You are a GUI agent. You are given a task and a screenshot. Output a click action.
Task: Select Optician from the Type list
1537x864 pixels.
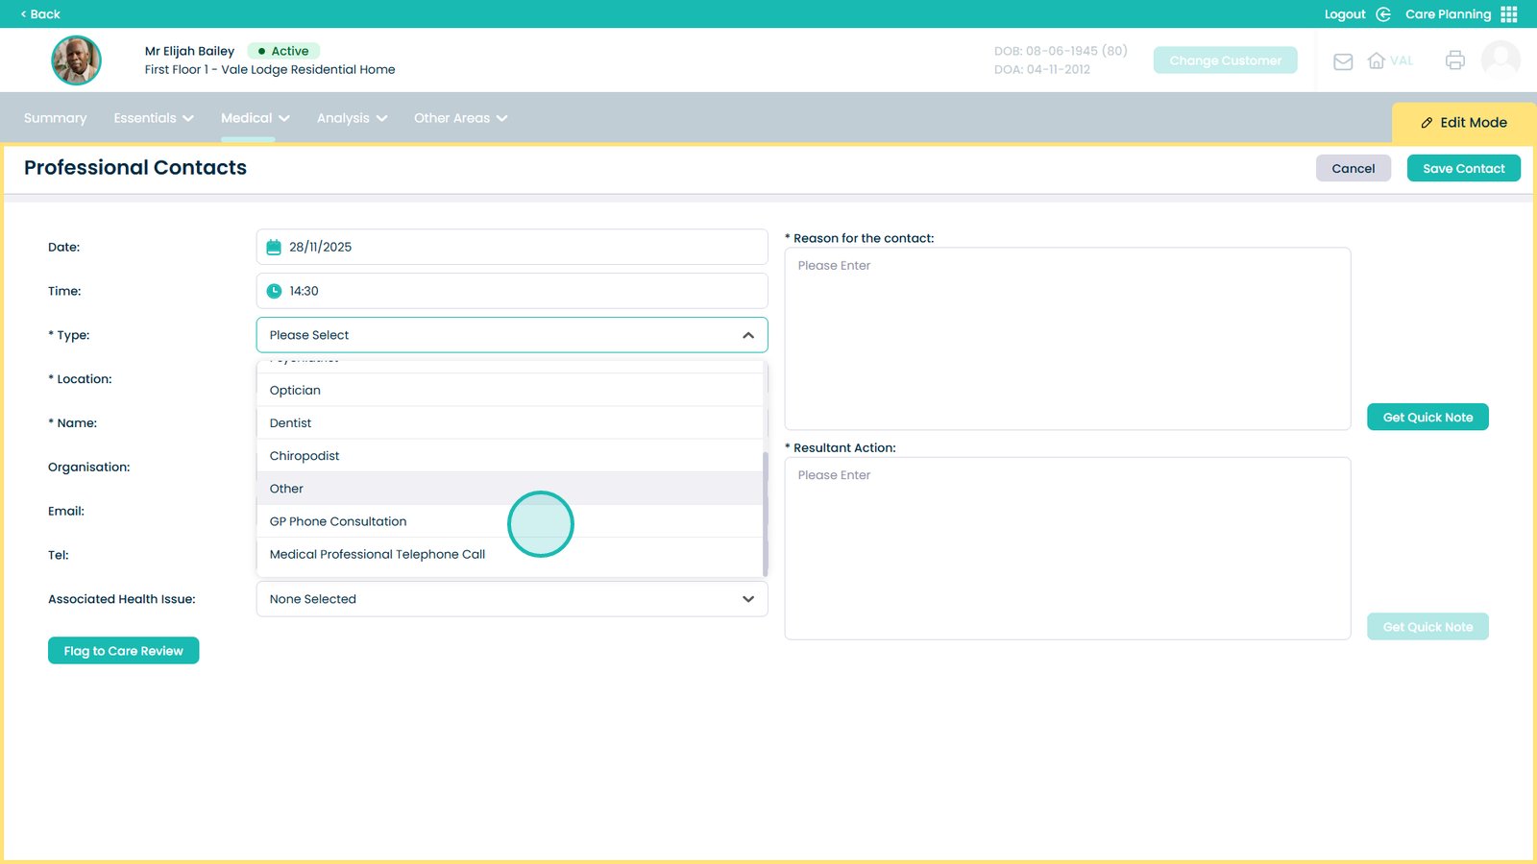295,391
